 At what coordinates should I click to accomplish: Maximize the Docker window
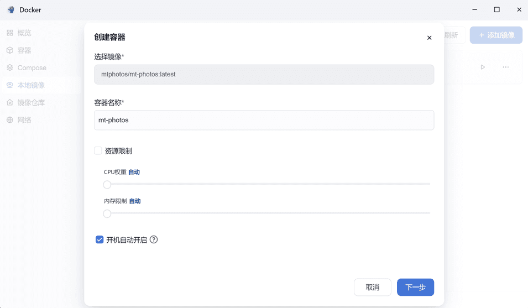tap(496, 10)
